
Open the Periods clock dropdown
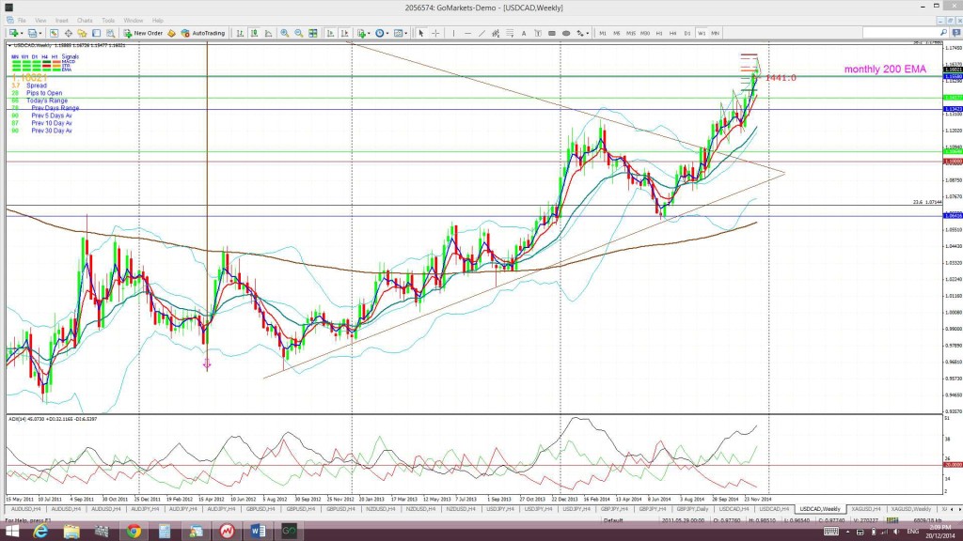(x=382, y=33)
